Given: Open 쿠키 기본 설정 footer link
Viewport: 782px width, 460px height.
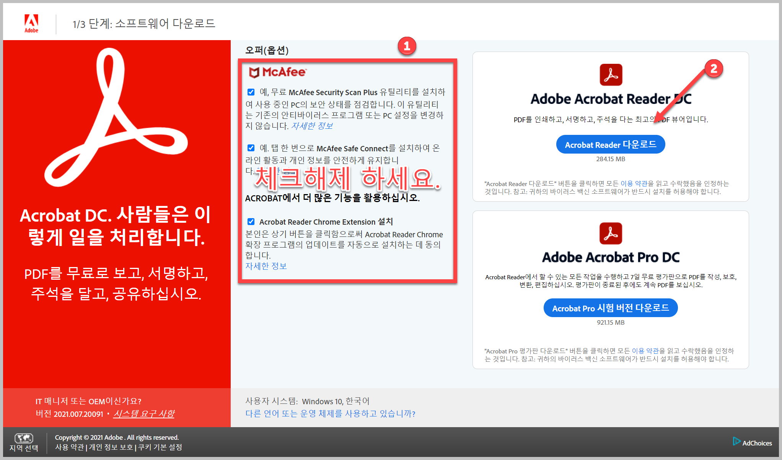Looking at the screenshot, I should pos(160,447).
